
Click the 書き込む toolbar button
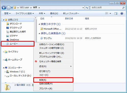[x=54, y=13]
